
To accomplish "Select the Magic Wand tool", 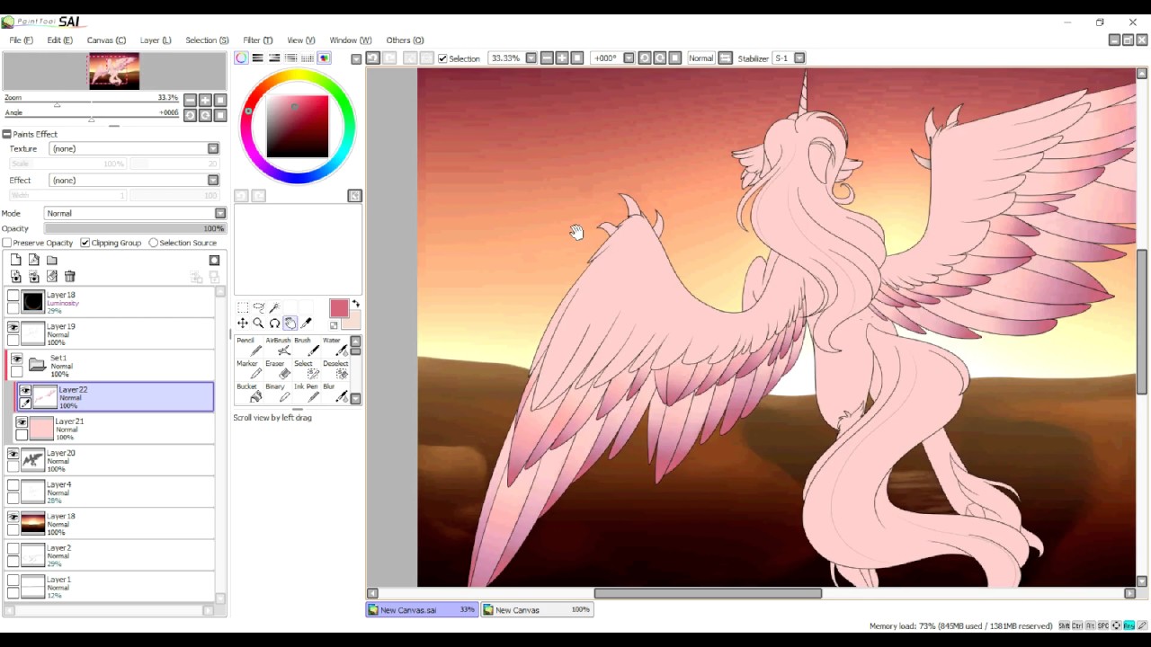I will tap(275, 307).
